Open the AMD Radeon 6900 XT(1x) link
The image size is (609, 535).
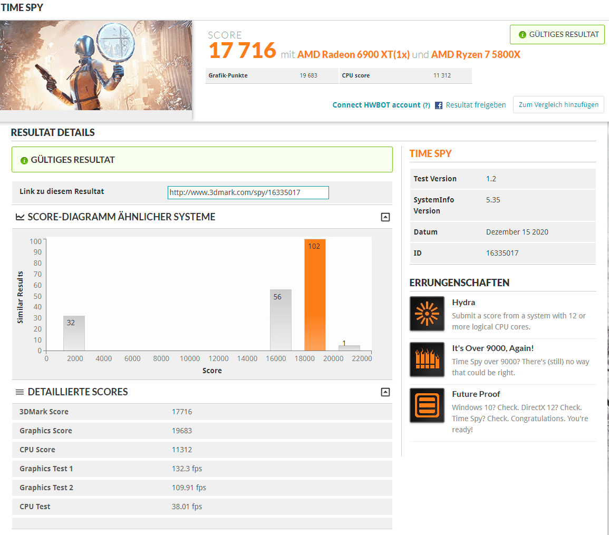tap(353, 54)
